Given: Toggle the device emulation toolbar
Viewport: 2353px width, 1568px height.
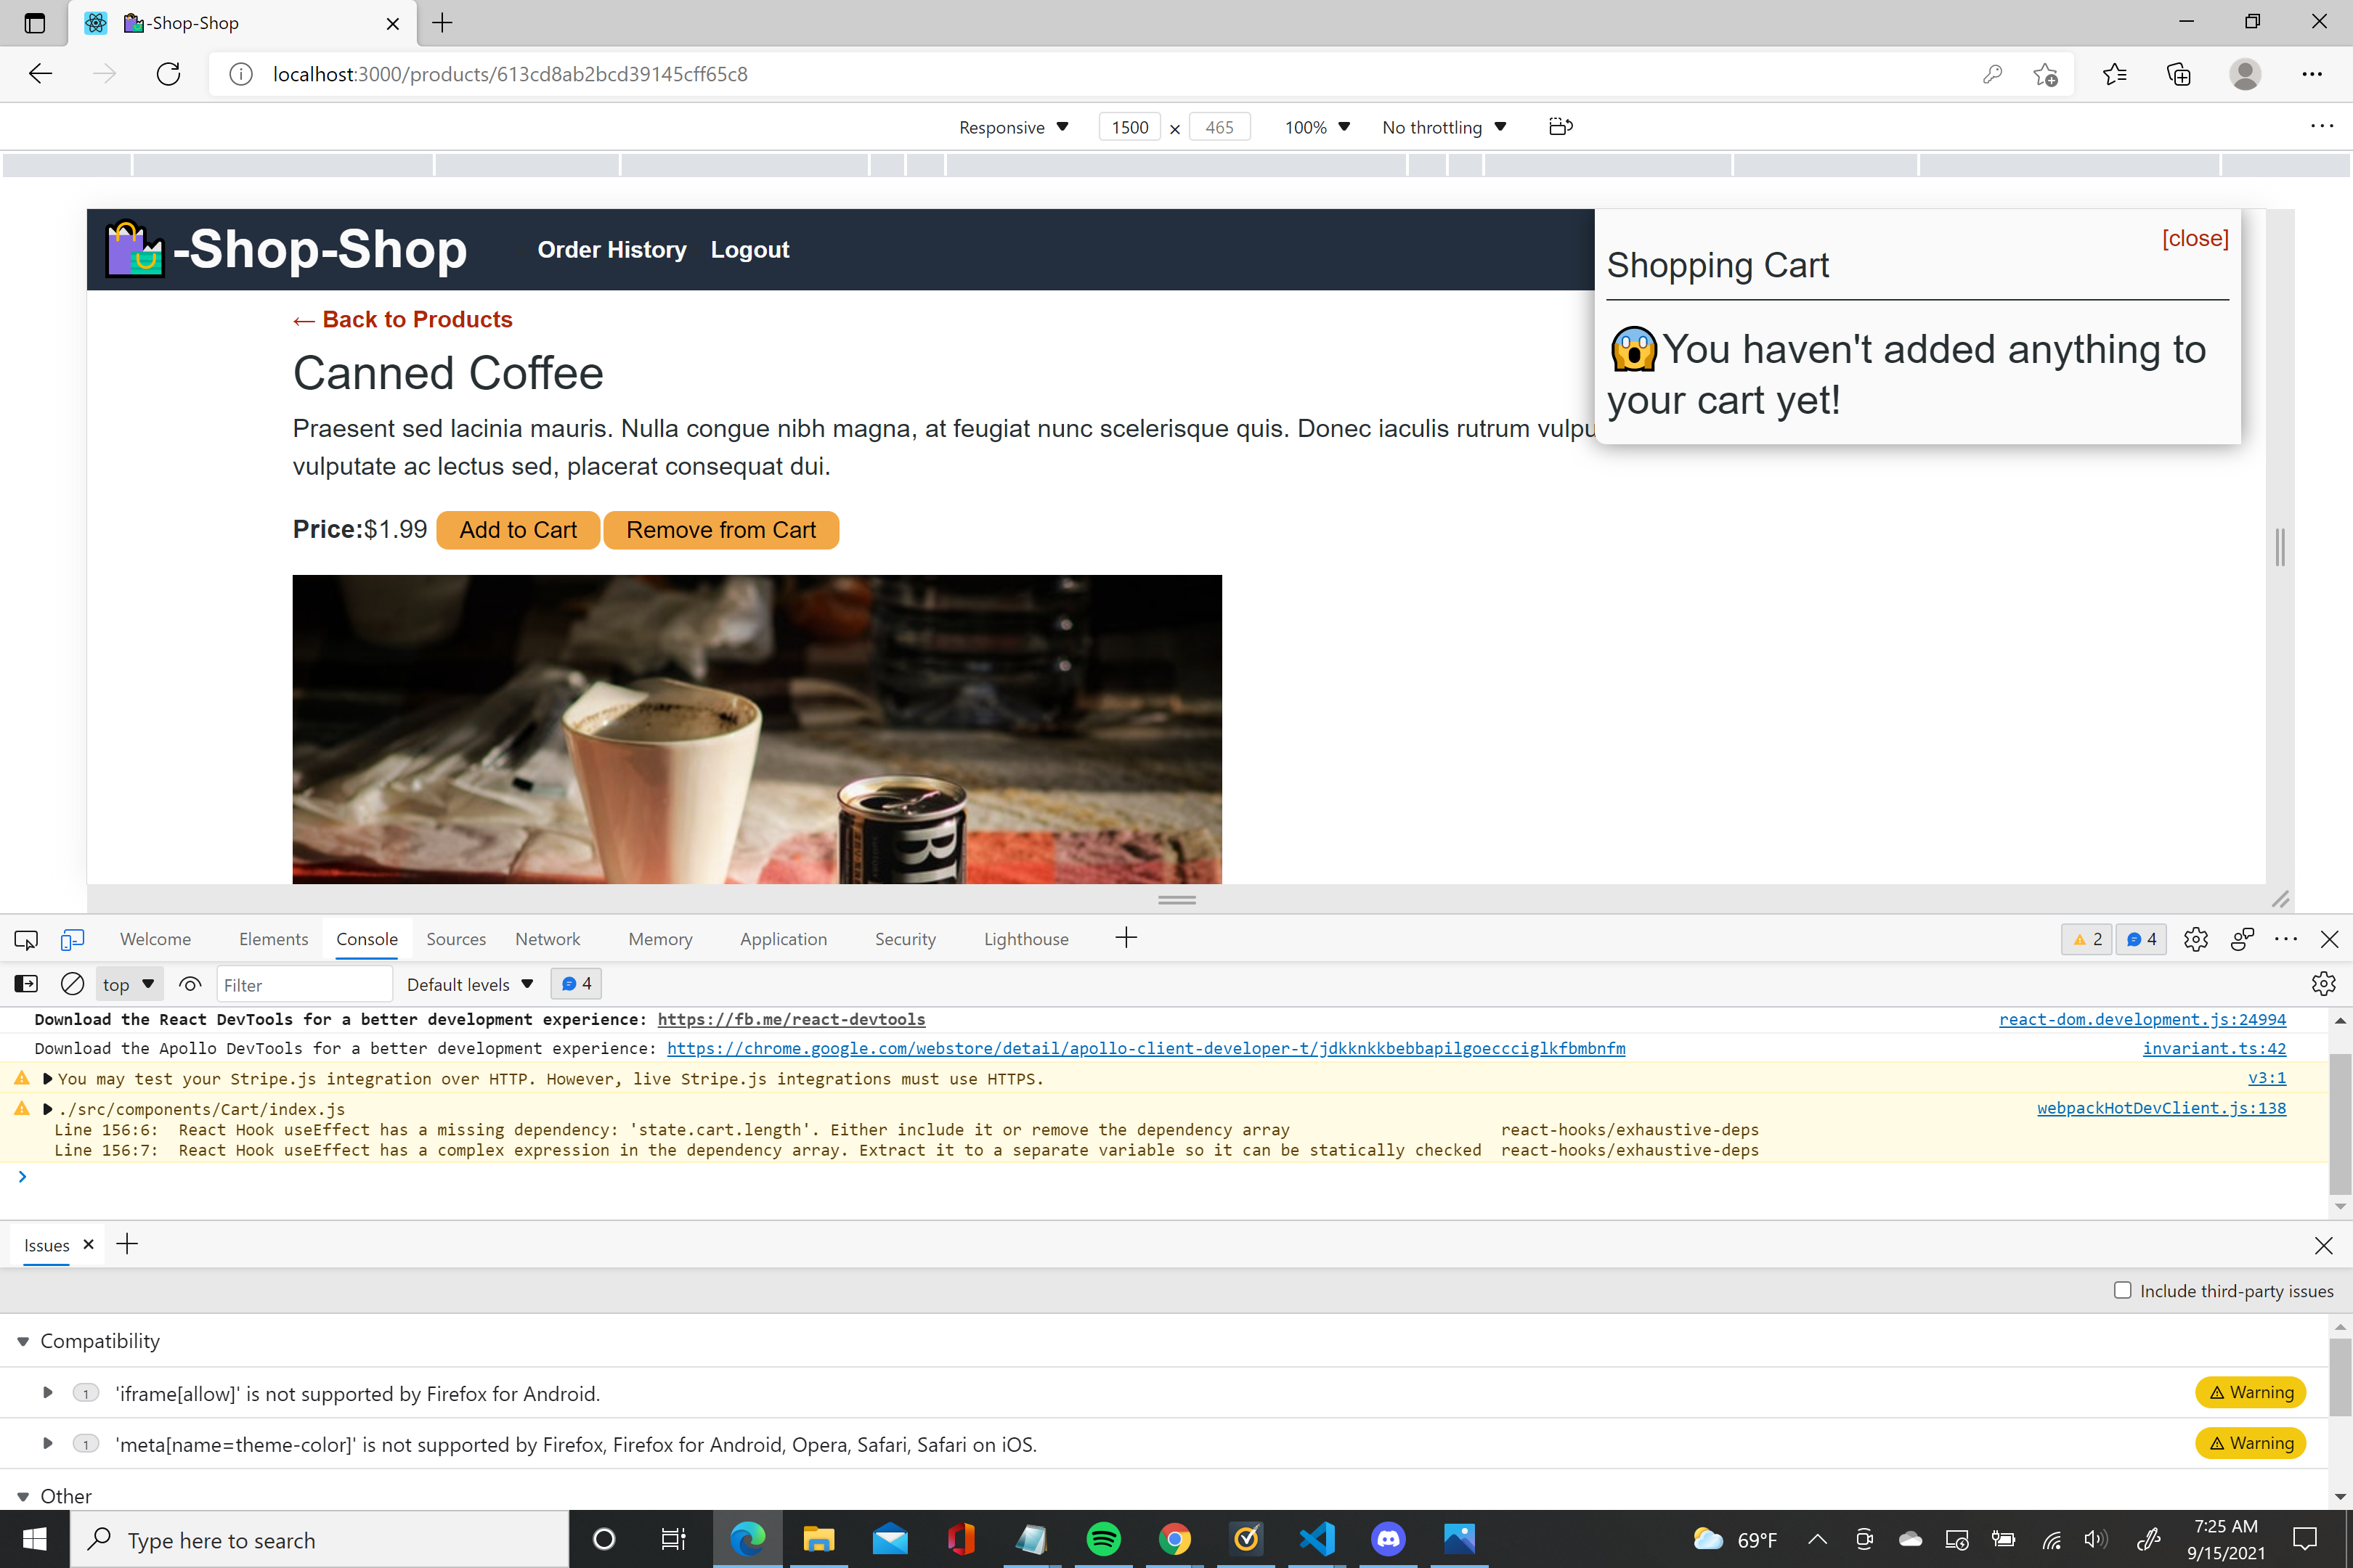Looking at the screenshot, I should pos(71,939).
